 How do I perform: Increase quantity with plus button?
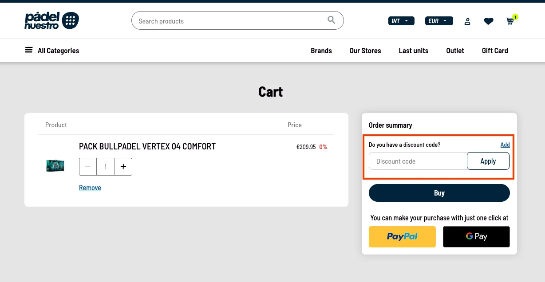(x=123, y=167)
